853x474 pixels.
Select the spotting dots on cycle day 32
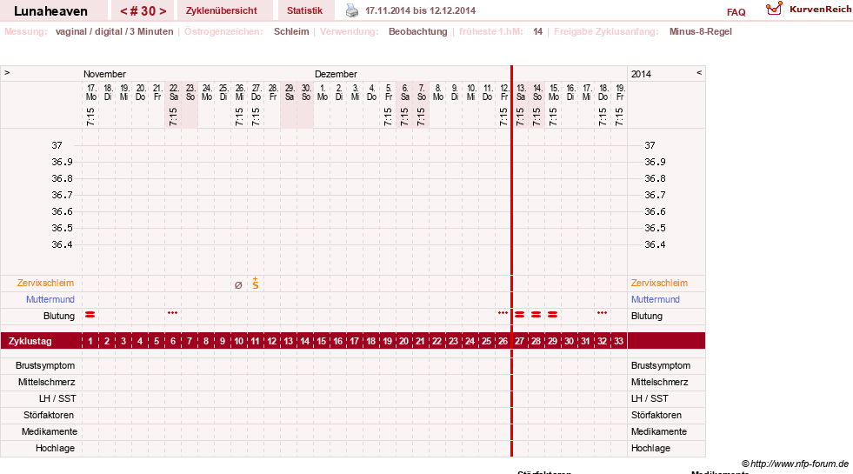pyautogui.click(x=602, y=313)
